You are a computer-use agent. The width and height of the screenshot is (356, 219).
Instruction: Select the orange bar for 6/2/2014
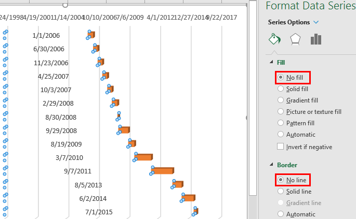188,198
